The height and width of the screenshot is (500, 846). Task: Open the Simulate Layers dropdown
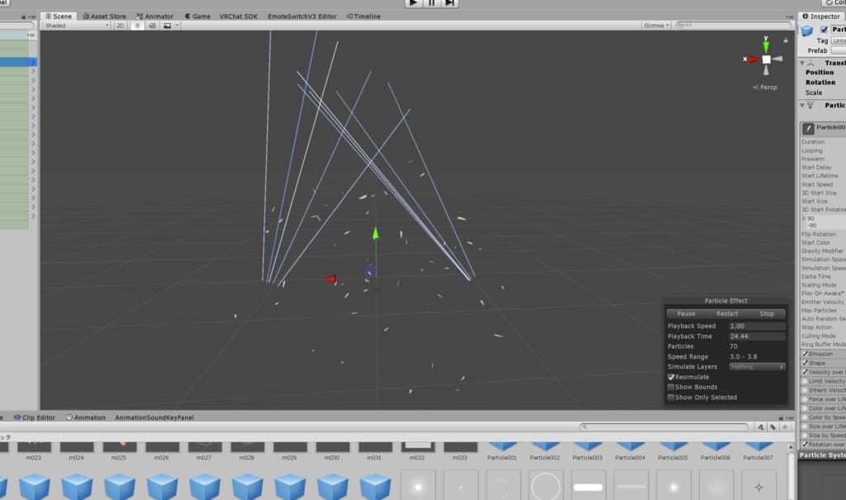click(757, 367)
